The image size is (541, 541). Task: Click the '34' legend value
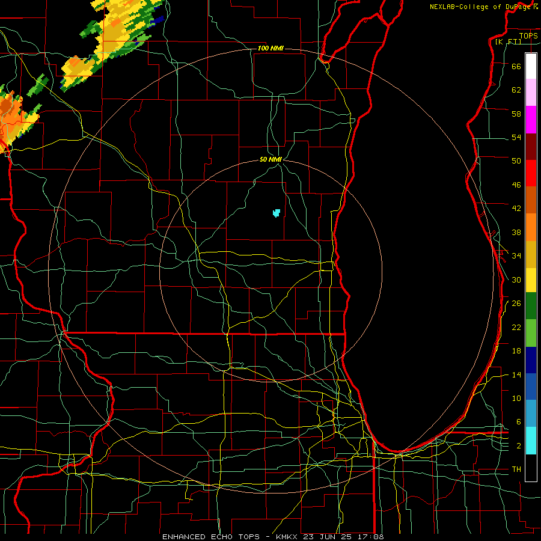point(516,256)
